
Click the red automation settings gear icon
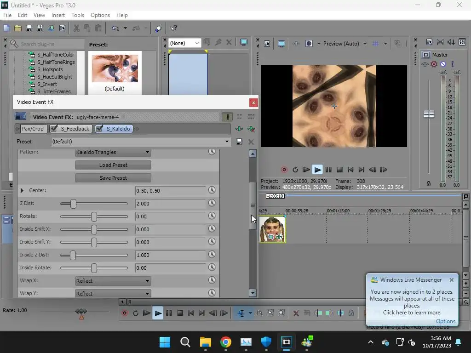[x=434, y=64]
